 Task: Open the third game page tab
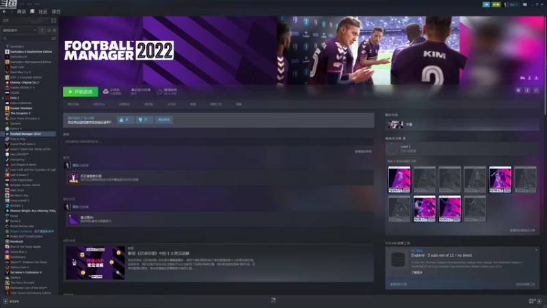pos(124,104)
